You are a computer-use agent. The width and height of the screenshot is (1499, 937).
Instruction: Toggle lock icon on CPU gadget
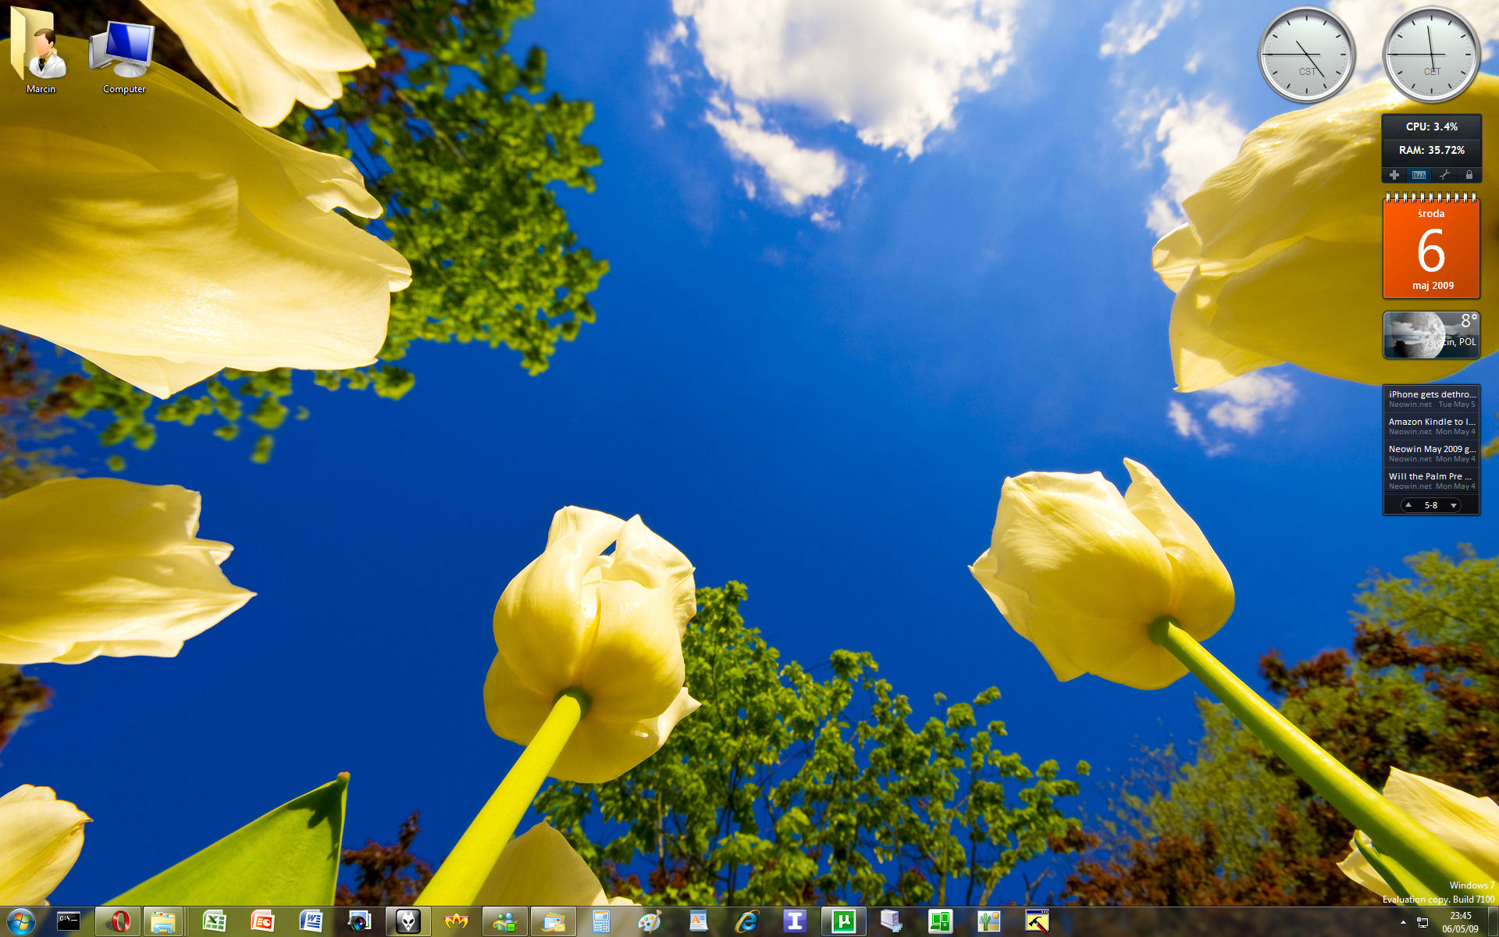point(1469,175)
